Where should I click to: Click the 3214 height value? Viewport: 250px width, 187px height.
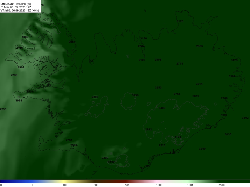(199, 84)
